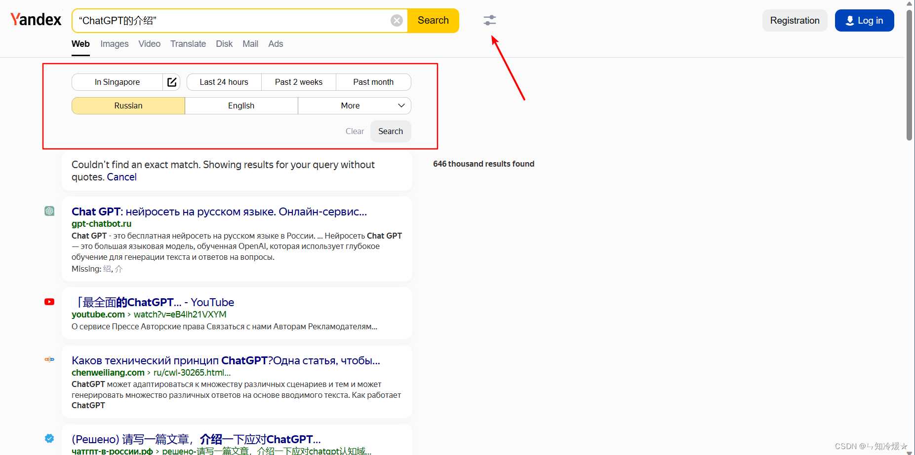The image size is (915, 455).
Task: Click the chenweiliang.com favicon
Action: (x=49, y=359)
